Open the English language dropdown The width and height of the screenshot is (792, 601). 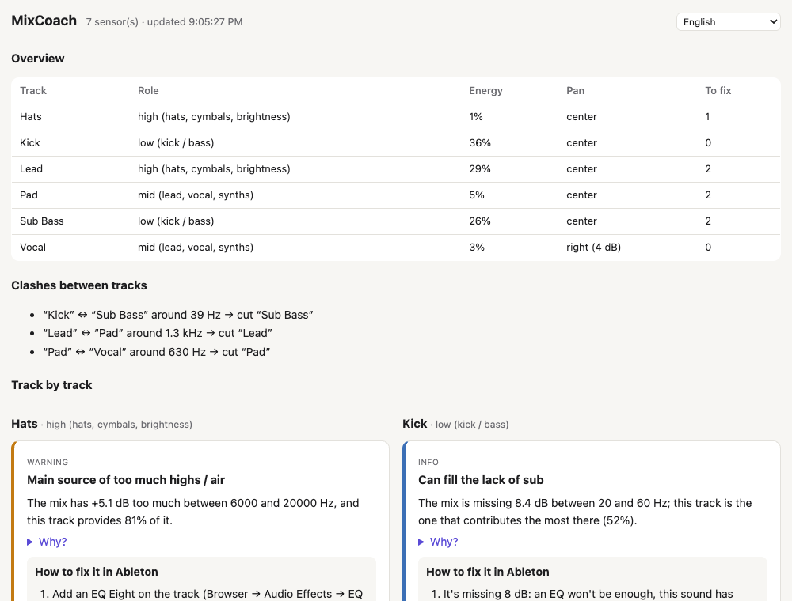tap(729, 21)
